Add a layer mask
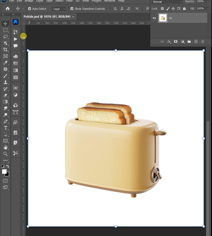The height and width of the screenshot is (236, 212). [176, 42]
